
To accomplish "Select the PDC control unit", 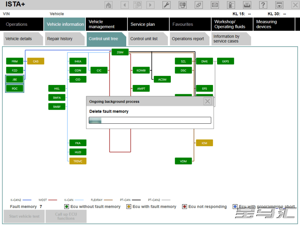I will click(15, 88).
